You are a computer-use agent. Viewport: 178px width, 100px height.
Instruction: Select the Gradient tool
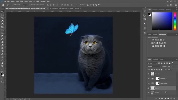(2, 48)
